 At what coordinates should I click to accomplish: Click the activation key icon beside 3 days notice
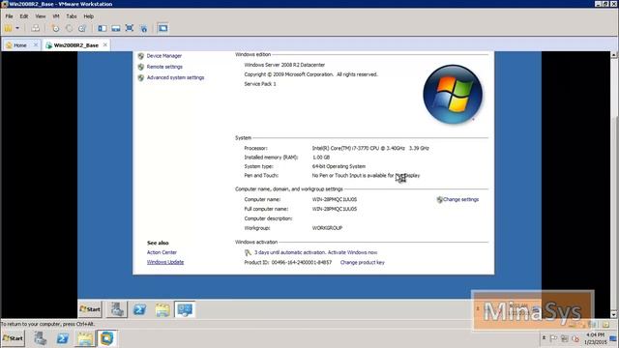(248, 252)
